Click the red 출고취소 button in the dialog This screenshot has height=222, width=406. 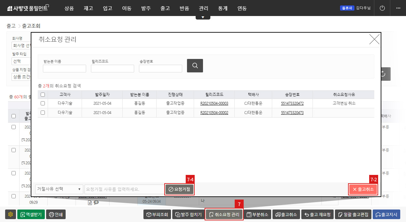[x=363, y=189]
